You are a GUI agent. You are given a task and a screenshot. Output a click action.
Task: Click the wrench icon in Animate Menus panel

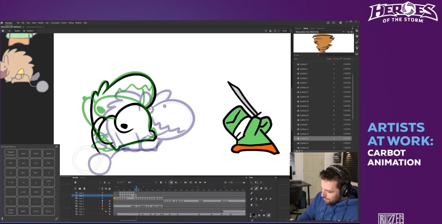point(56,219)
